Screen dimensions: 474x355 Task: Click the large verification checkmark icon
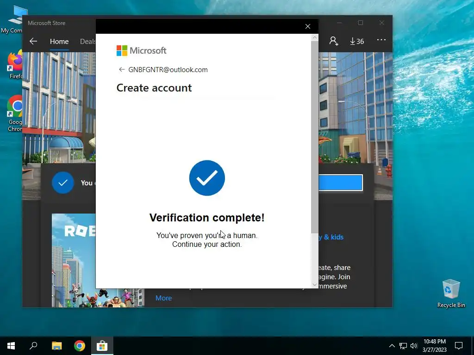(207, 178)
